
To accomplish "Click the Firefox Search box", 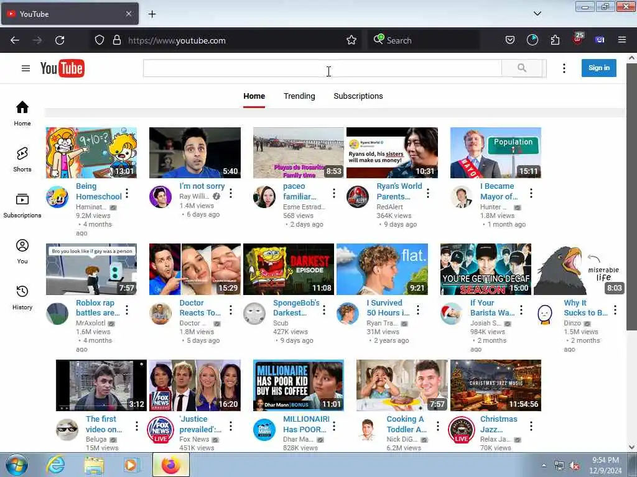I will tap(422, 40).
